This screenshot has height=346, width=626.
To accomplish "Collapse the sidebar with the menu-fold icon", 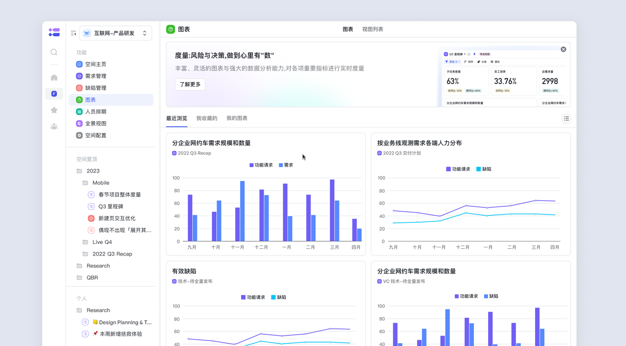I will click(x=73, y=33).
